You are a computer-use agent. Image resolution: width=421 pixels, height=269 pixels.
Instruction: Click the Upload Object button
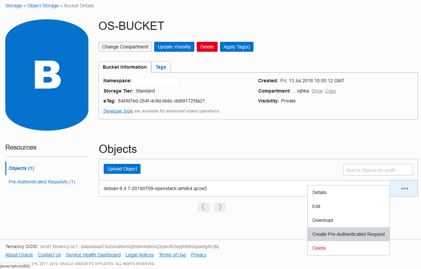coord(122,169)
